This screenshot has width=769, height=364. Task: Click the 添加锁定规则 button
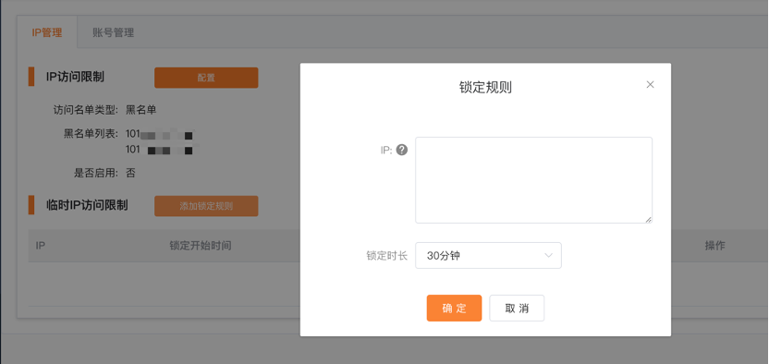pos(206,206)
